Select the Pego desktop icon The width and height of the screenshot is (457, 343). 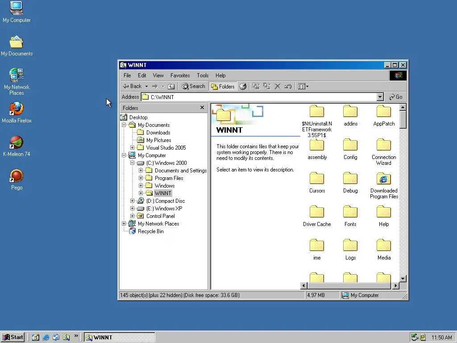click(17, 180)
